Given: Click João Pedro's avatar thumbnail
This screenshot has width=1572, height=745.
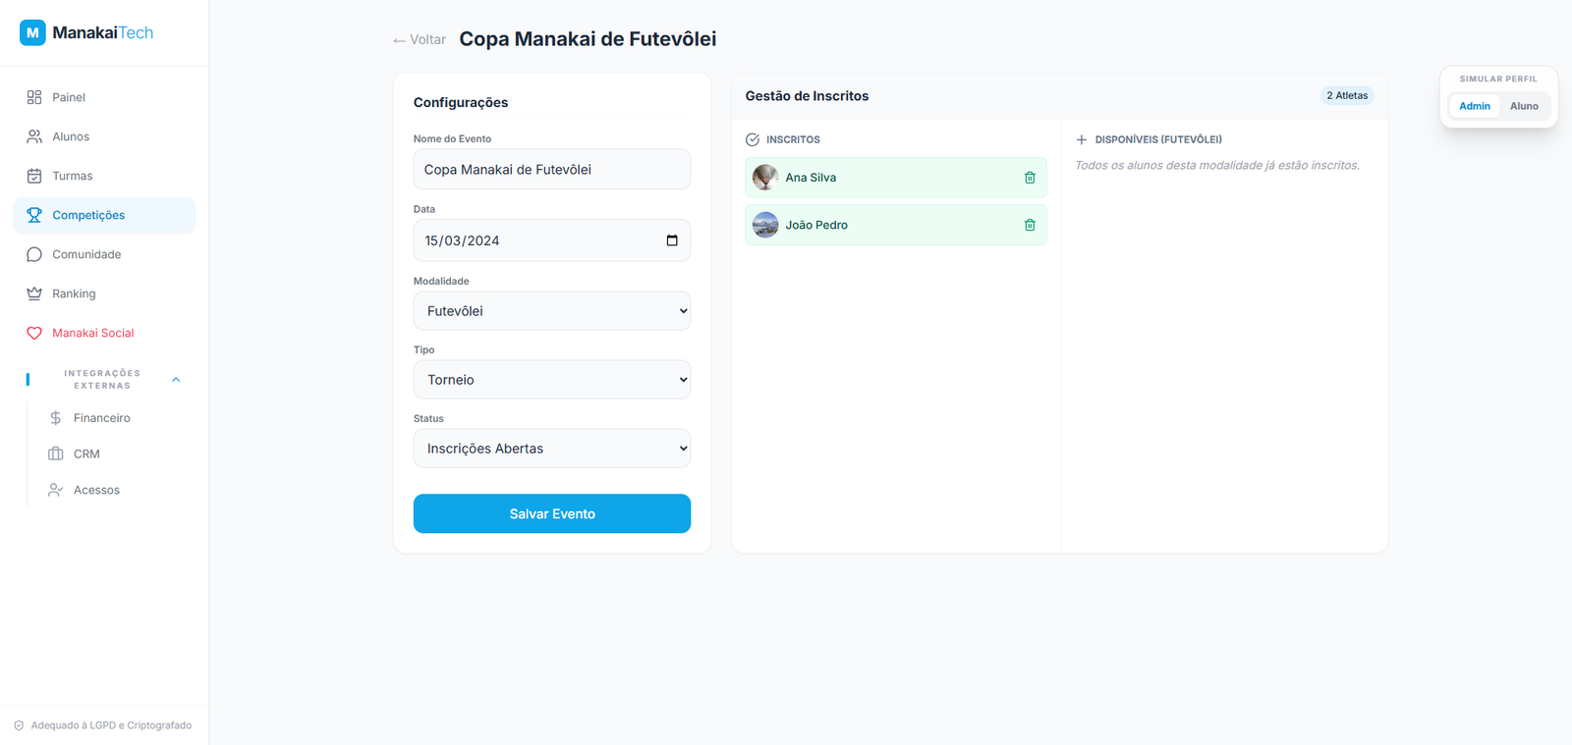Looking at the screenshot, I should pos(765,225).
